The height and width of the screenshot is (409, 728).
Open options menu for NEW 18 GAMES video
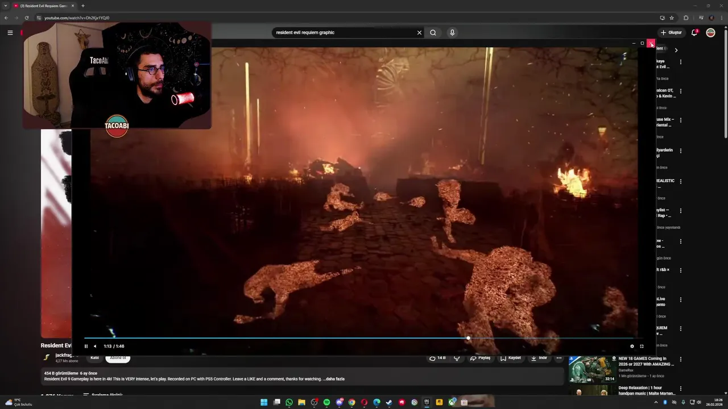click(x=681, y=360)
